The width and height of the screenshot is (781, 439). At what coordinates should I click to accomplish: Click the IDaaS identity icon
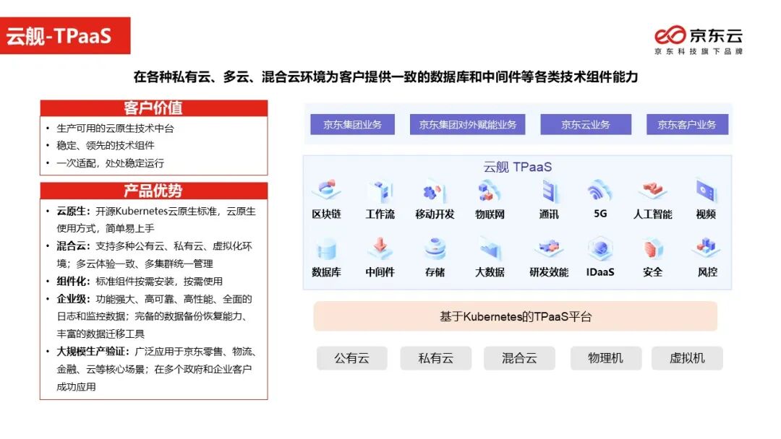[x=599, y=248]
